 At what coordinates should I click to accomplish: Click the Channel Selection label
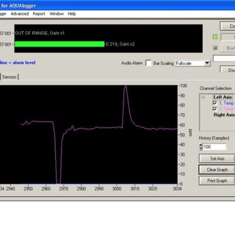215,88
